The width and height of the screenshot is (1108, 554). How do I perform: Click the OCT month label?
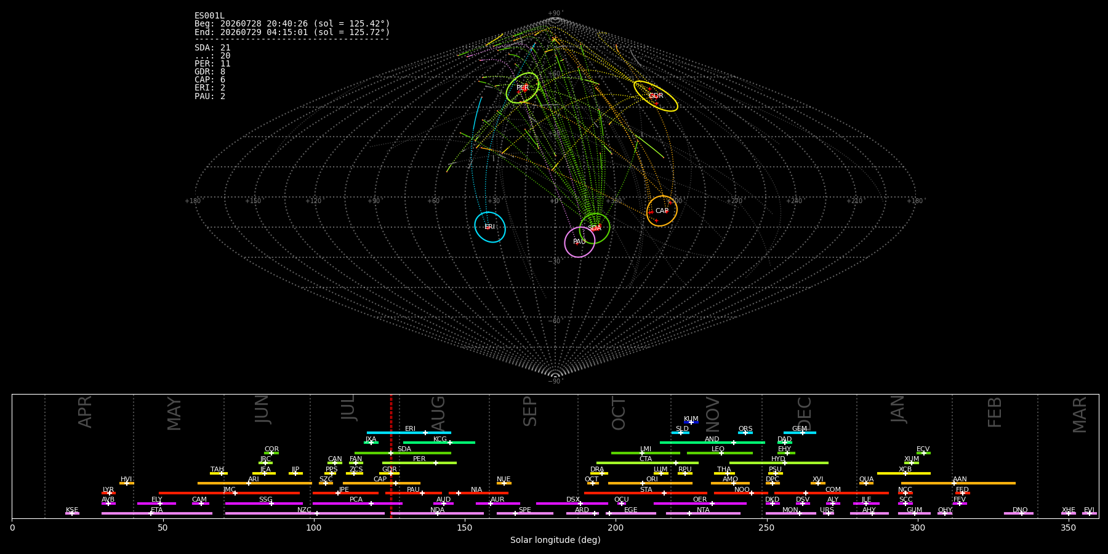click(619, 413)
